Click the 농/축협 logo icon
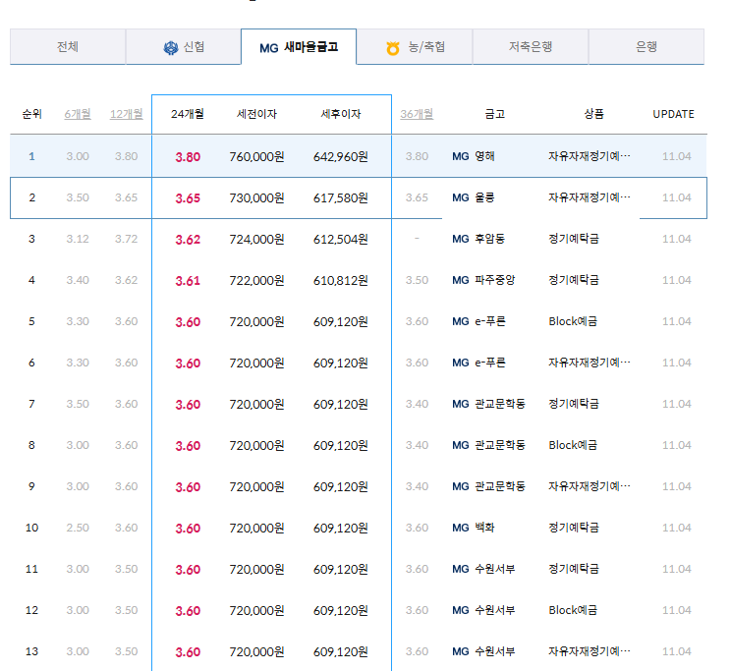731x671 pixels. pos(393,48)
